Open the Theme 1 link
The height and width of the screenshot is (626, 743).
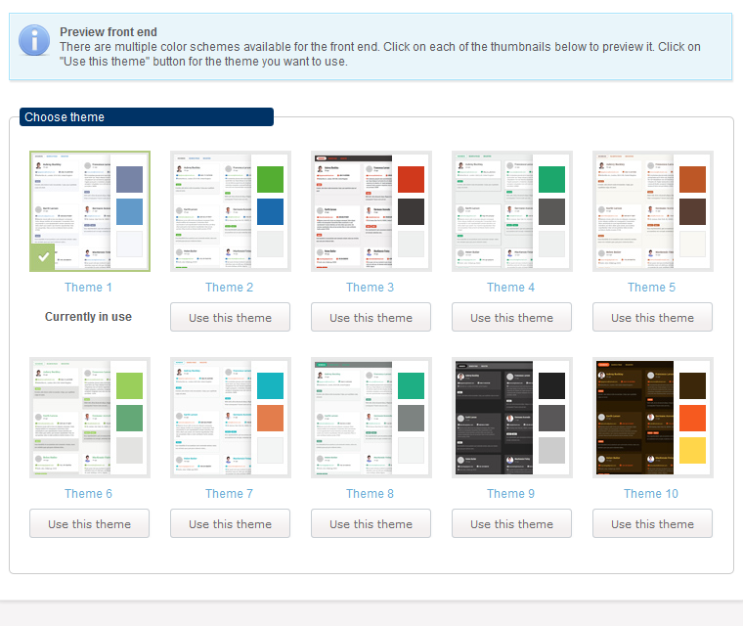click(x=89, y=288)
